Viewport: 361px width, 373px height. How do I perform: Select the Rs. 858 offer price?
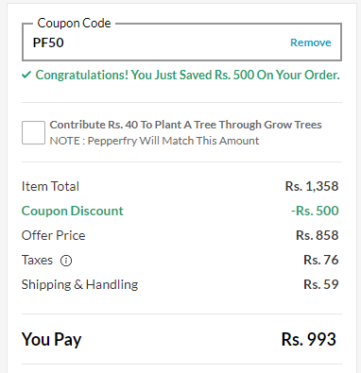point(318,235)
